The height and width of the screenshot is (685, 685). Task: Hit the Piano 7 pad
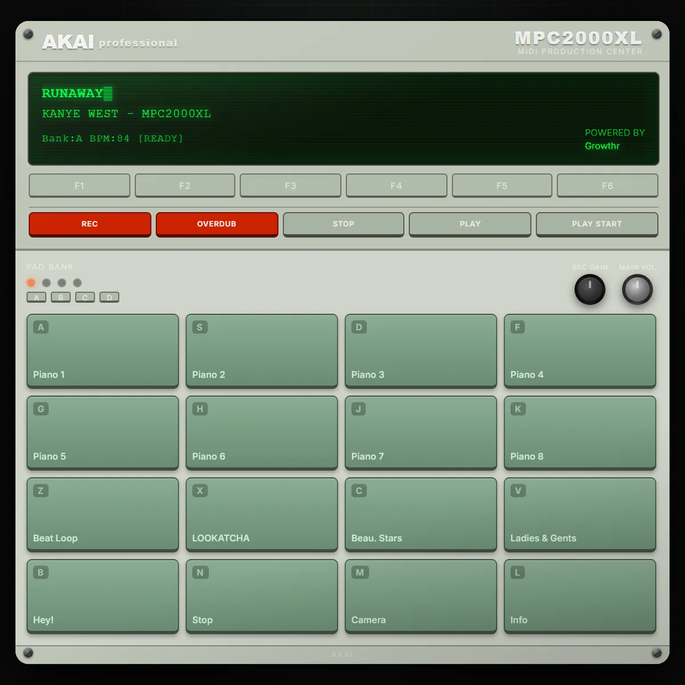421,432
